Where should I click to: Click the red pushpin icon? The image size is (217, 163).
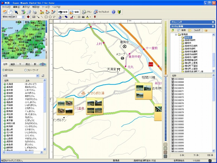[x=95, y=17]
